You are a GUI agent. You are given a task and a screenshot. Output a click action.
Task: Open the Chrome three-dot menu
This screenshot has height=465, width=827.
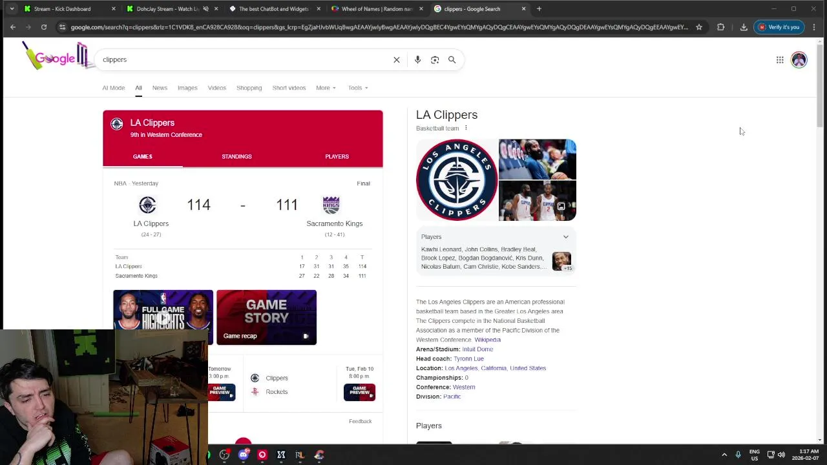coord(814,27)
